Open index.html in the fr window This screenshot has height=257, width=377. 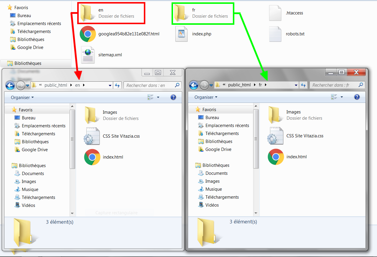(x=287, y=157)
